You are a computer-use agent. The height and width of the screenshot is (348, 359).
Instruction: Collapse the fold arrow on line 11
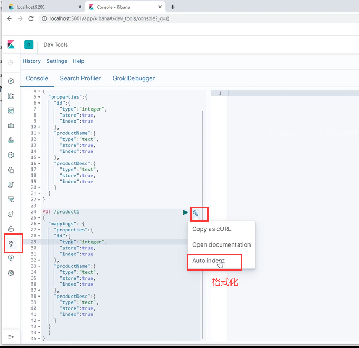click(x=39, y=133)
